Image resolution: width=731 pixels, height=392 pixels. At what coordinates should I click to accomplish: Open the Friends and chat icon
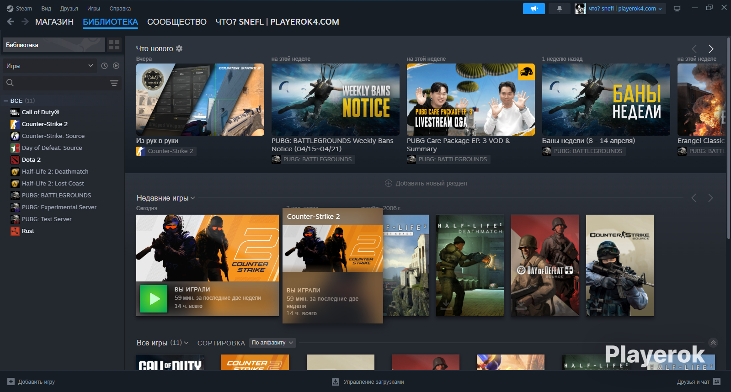(x=717, y=381)
